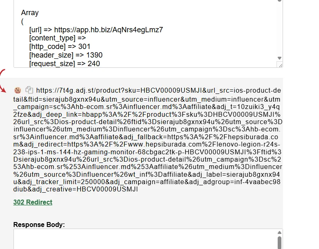The height and width of the screenshot is (249, 319).
Task: Click the cookie icon beside the redirect URL
Action: [x=18, y=90]
